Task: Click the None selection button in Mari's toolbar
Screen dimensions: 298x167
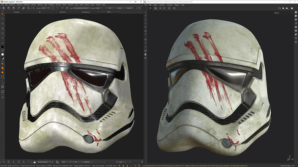Action: click(x=119, y=8)
